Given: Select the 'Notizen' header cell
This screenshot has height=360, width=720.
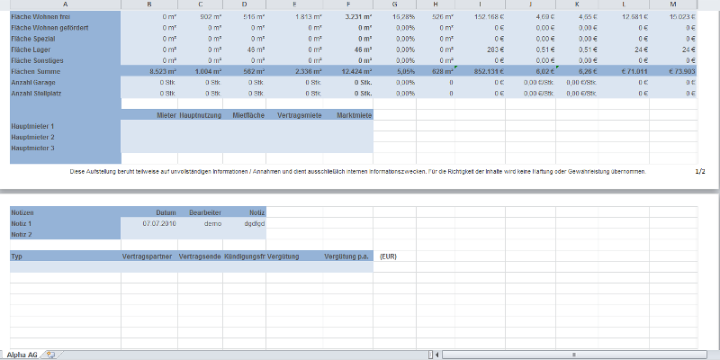Looking at the screenshot, I should coord(65,212).
